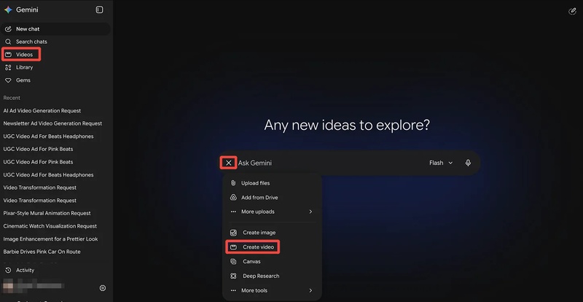Viewport: 583px width, 302px height.
Task: Expand the More uploads submenu arrow
Action: tap(310, 212)
